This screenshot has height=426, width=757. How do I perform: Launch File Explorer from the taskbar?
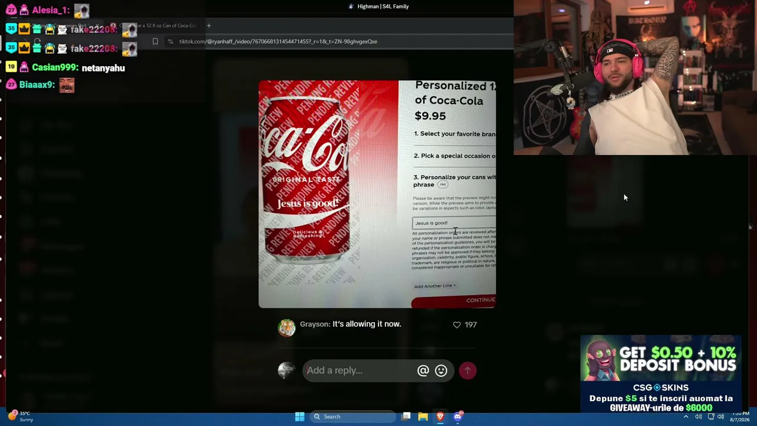click(x=423, y=417)
